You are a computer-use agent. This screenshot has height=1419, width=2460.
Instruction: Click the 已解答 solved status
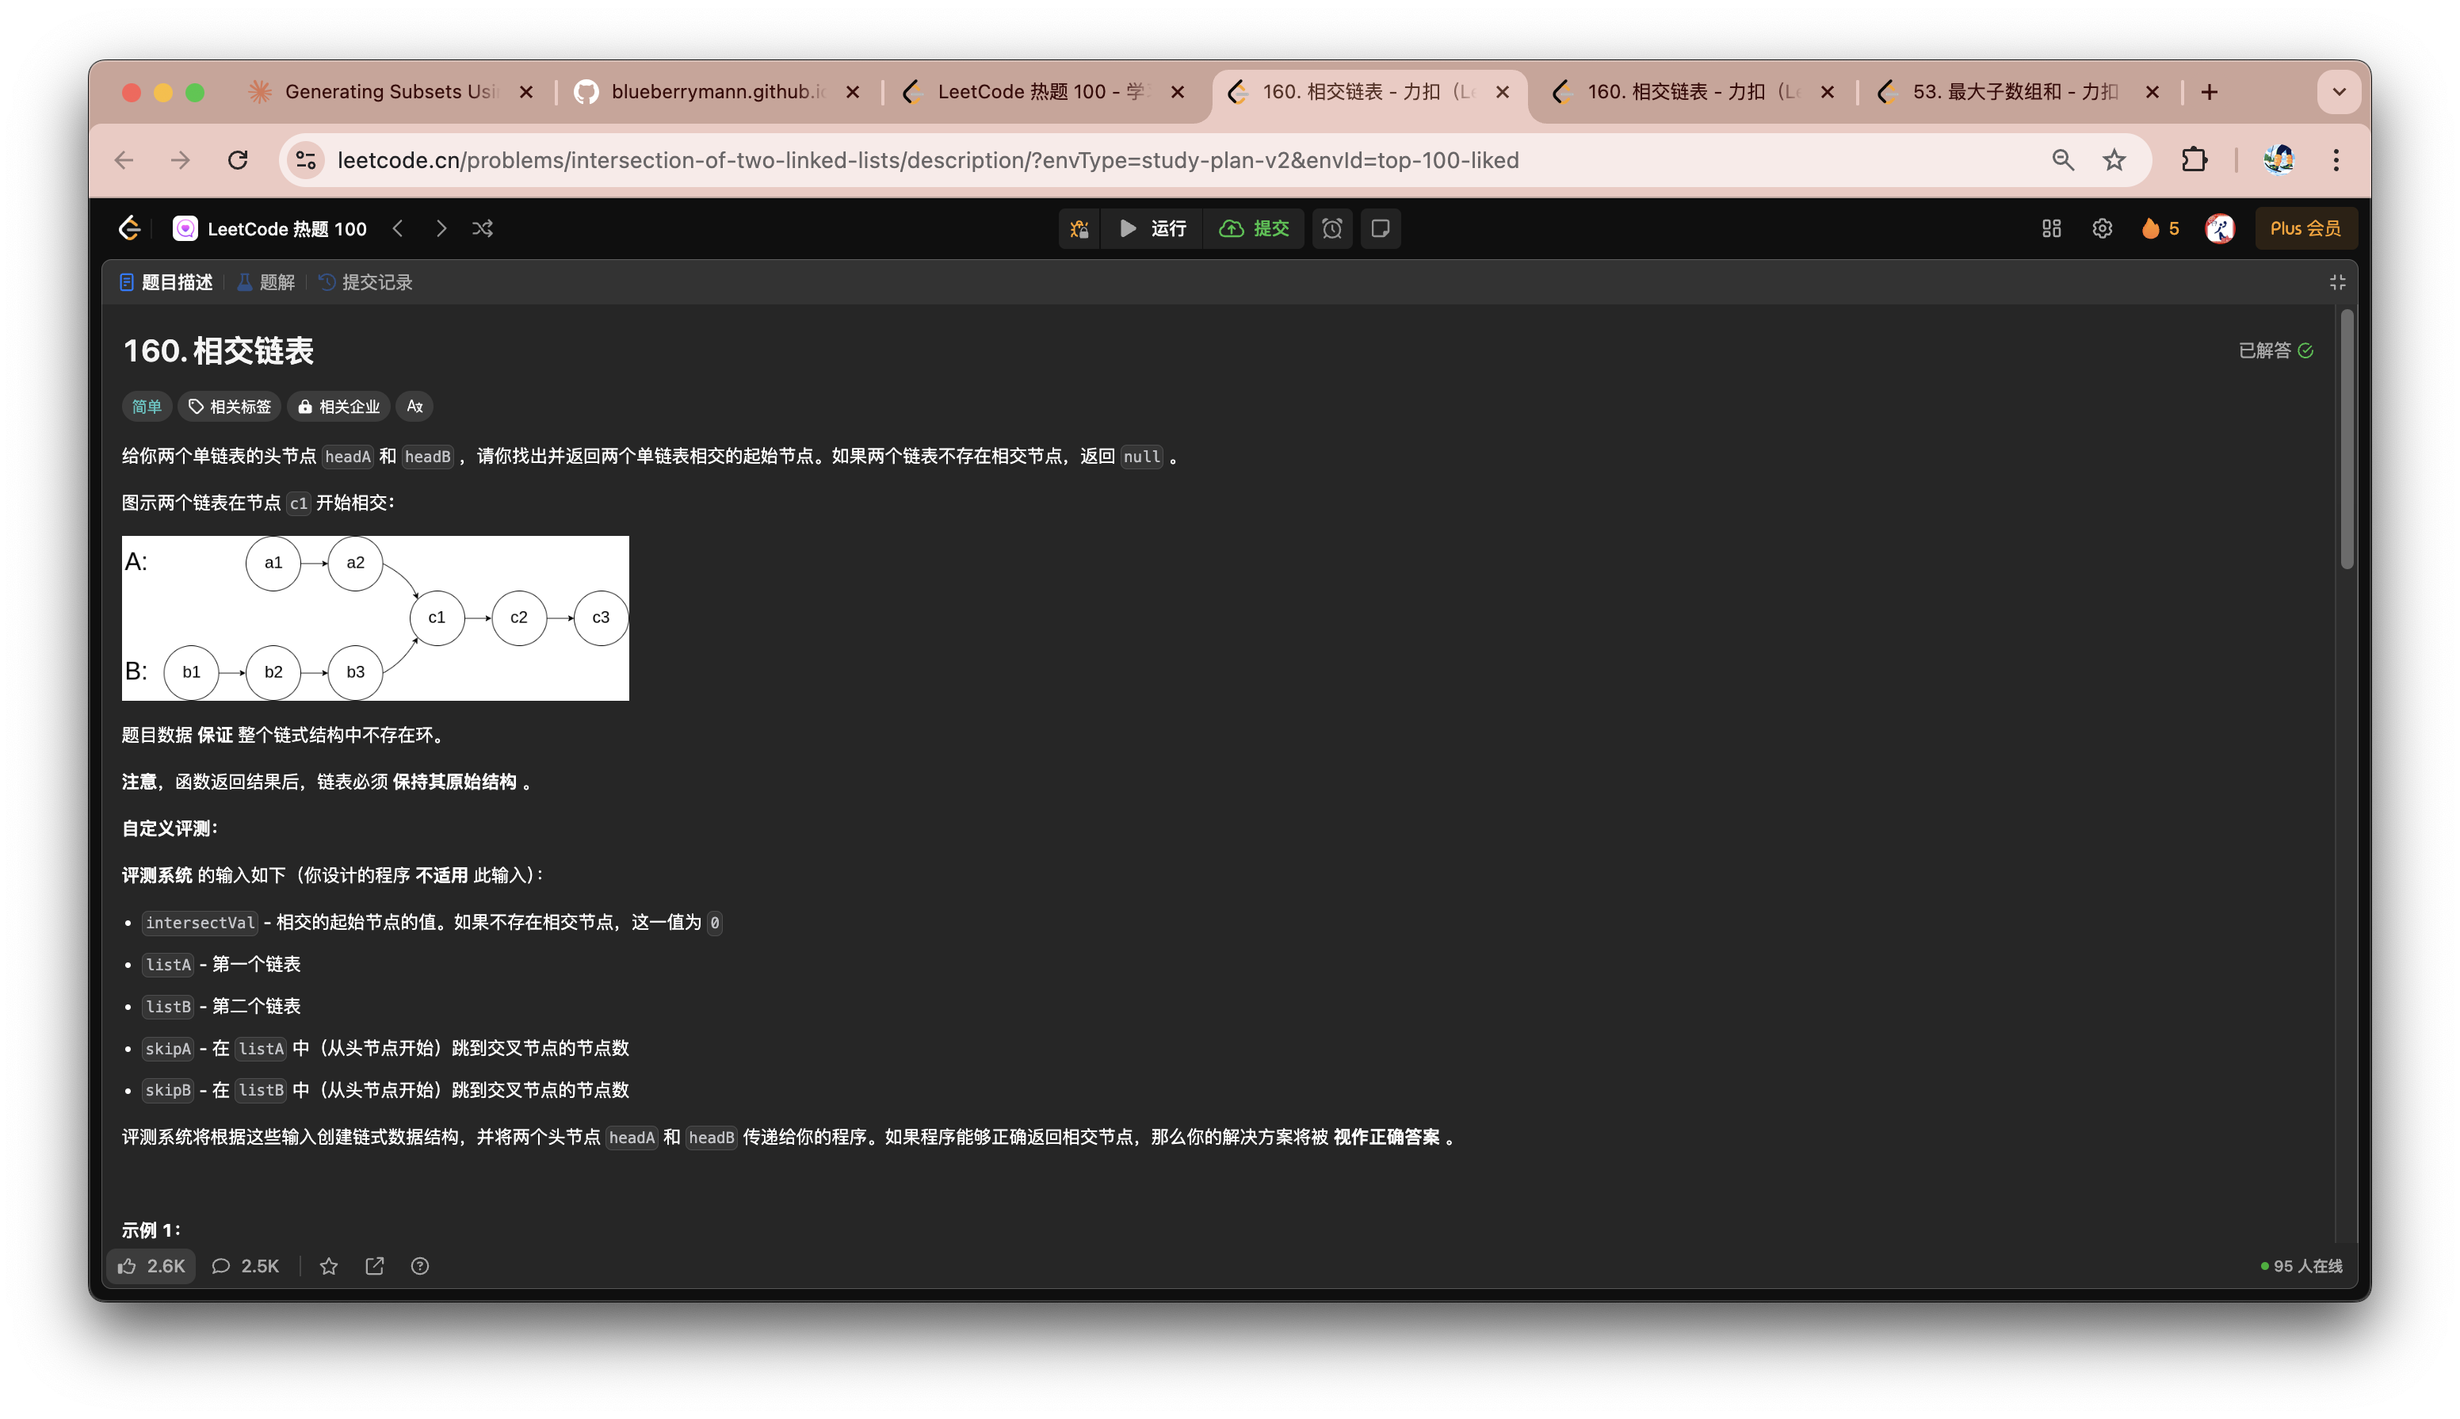[x=2276, y=351]
